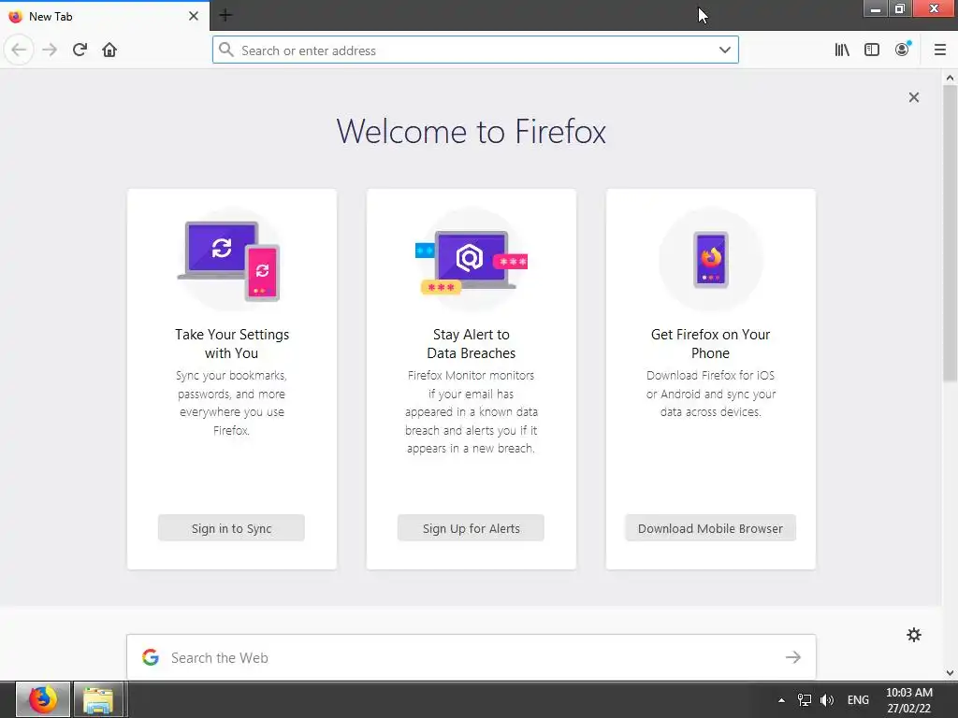Open network status tray icon
Viewport: 958px width, 718px height.
click(x=804, y=699)
